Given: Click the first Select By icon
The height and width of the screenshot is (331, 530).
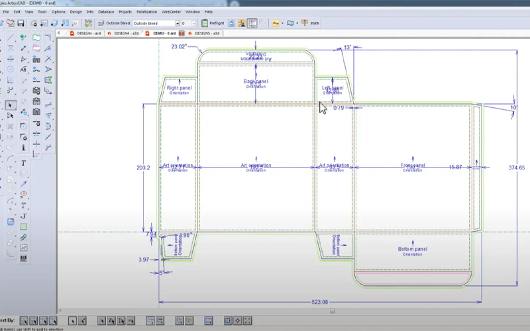Looking at the screenshot, I should pyautogui.click(x=24, y=321).
